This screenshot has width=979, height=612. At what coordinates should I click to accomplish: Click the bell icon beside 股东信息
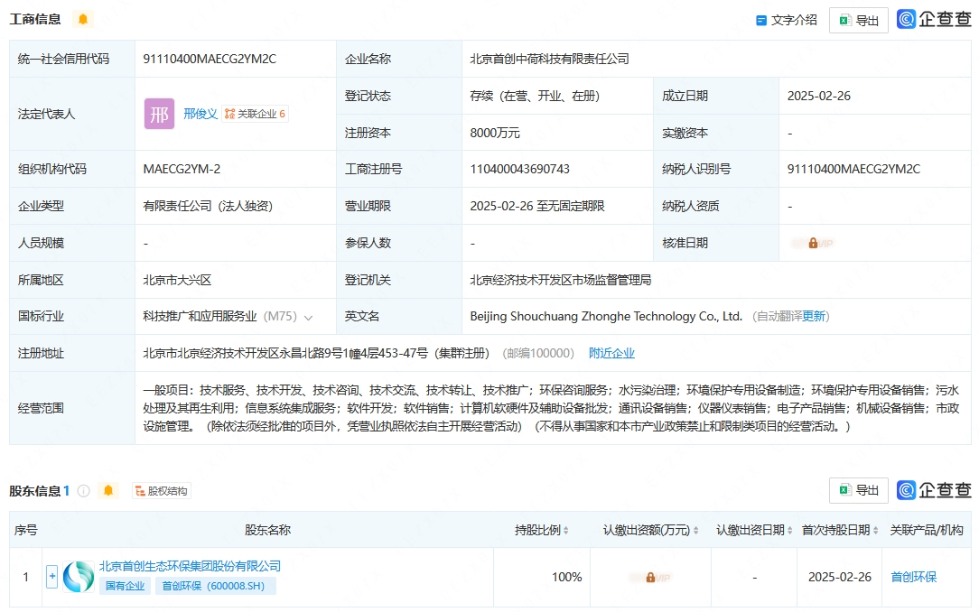click(x=108, y=490)
